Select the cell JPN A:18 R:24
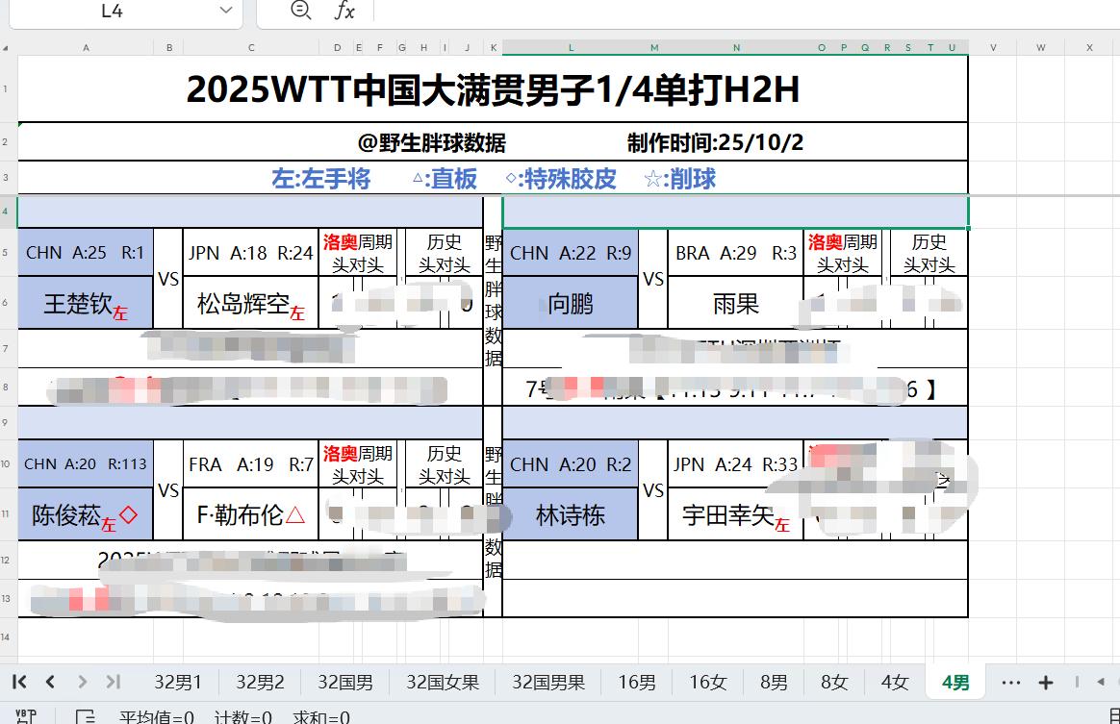Viewport: 1120px width, 724px height. [x=251, y=253]
